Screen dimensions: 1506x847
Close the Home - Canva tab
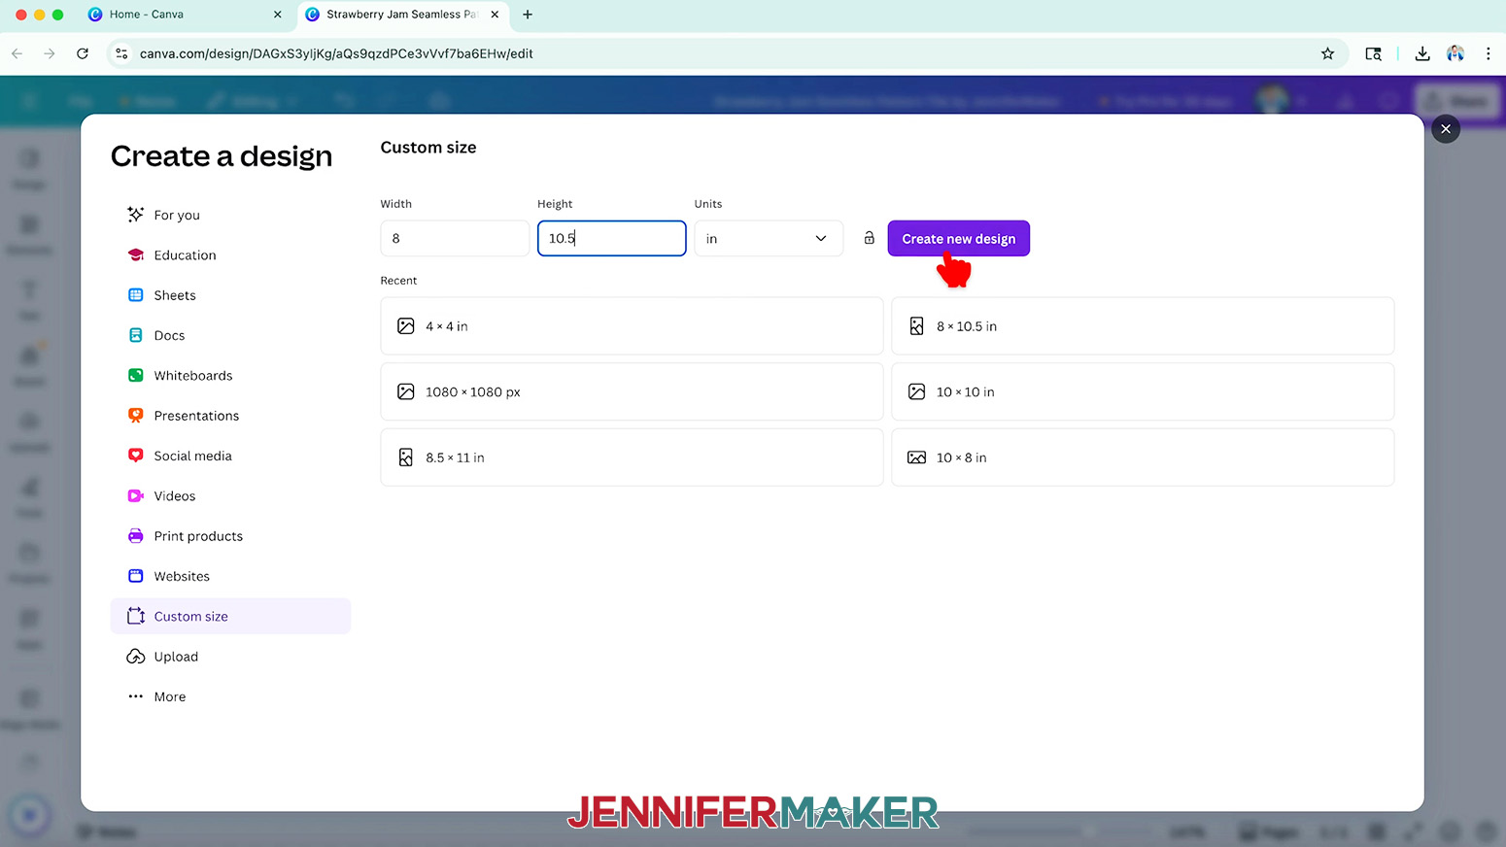click(x=278, y=15)
